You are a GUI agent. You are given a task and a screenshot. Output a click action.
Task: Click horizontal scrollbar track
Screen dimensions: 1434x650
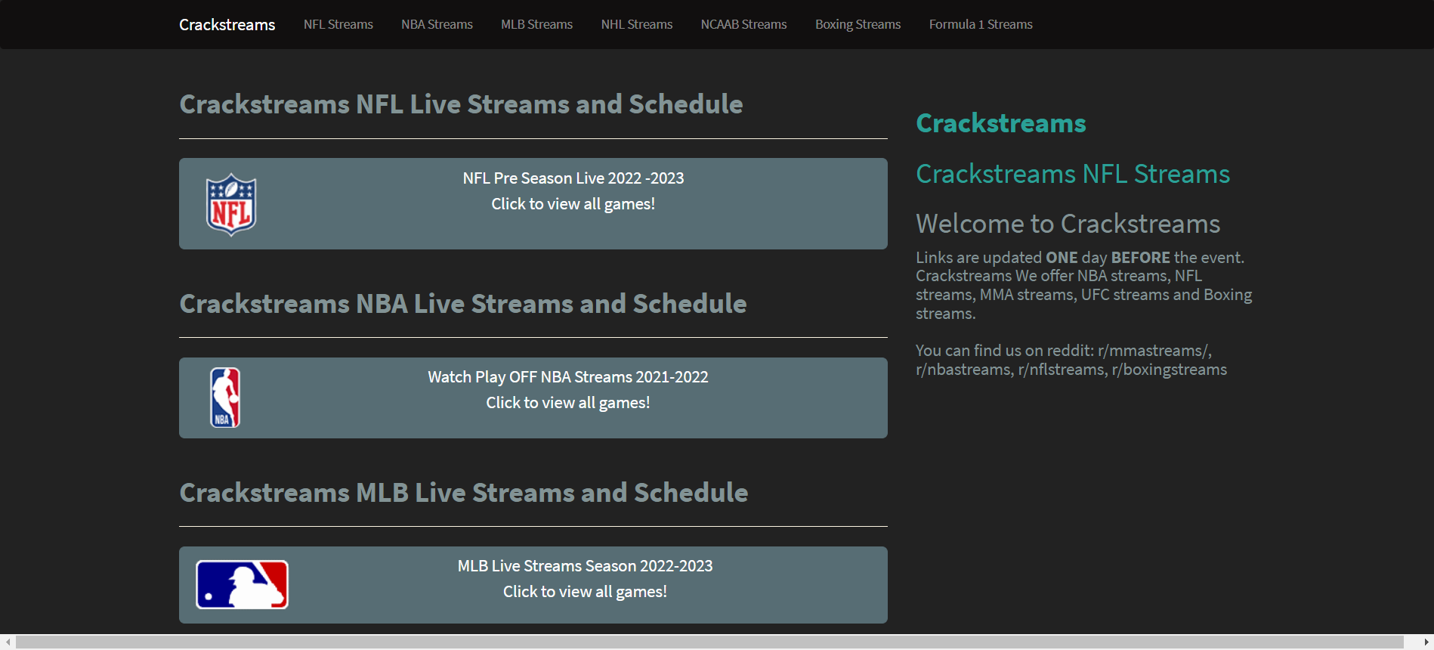point(709,642)
